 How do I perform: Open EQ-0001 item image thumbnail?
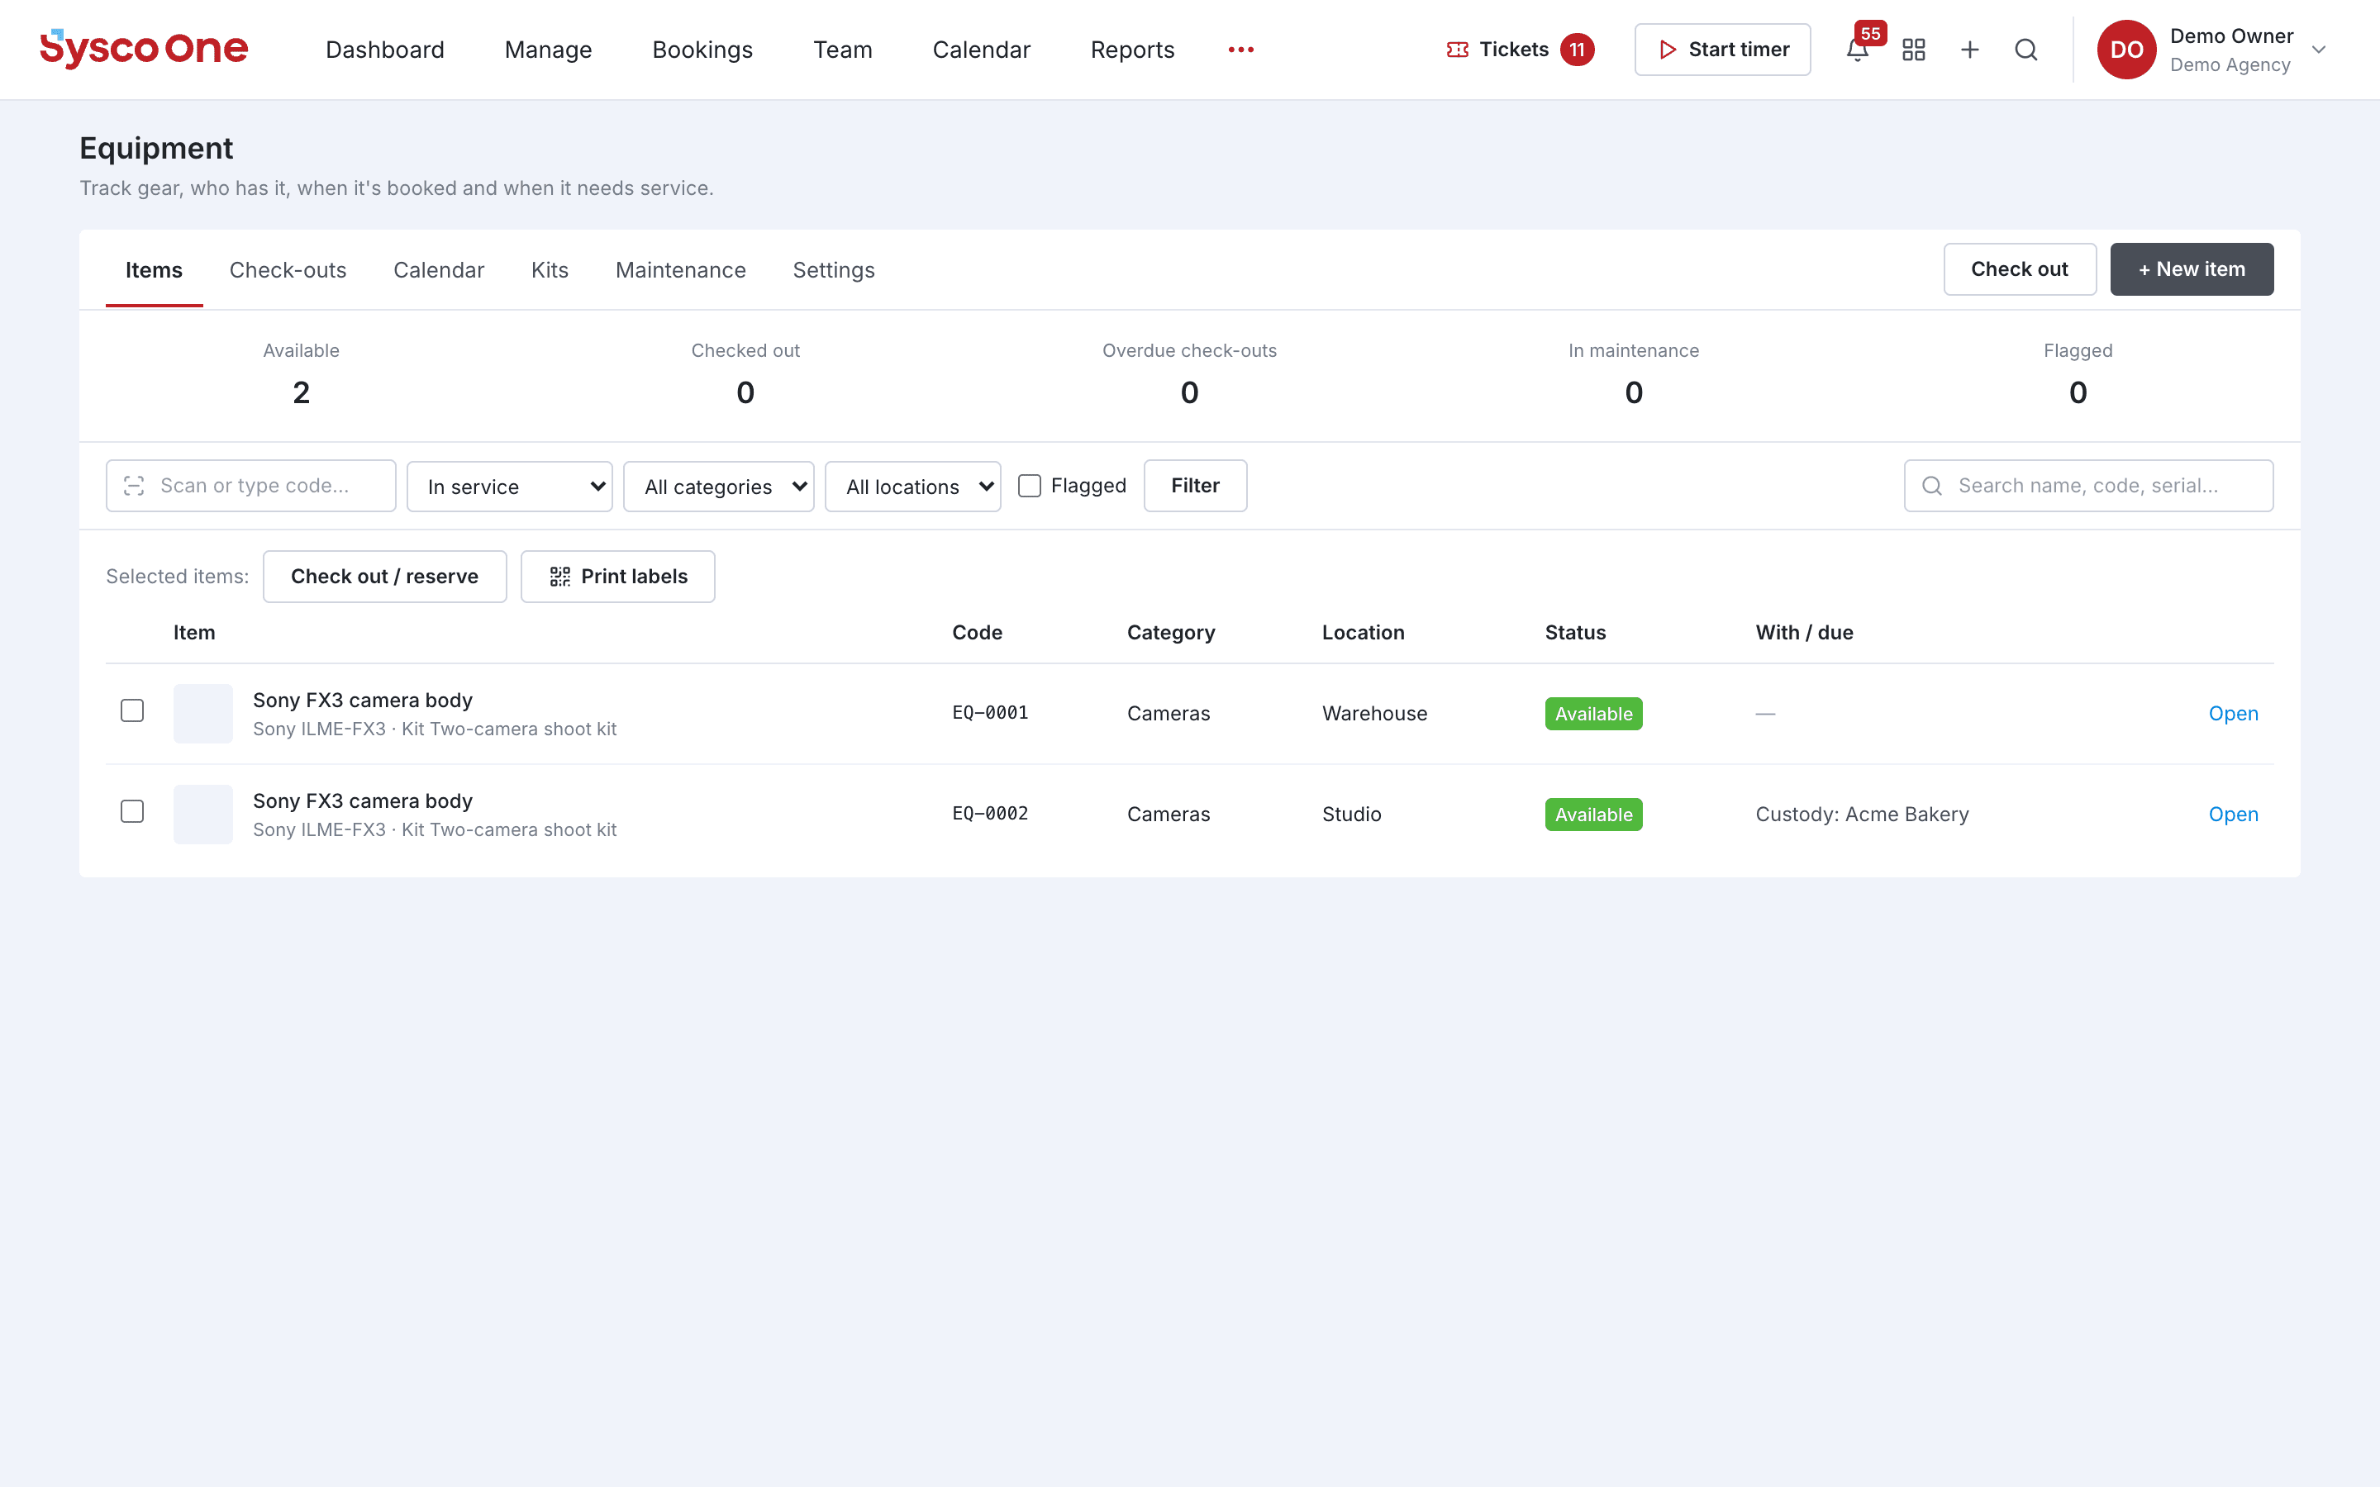pyautogui.click(x=202, y=713)
